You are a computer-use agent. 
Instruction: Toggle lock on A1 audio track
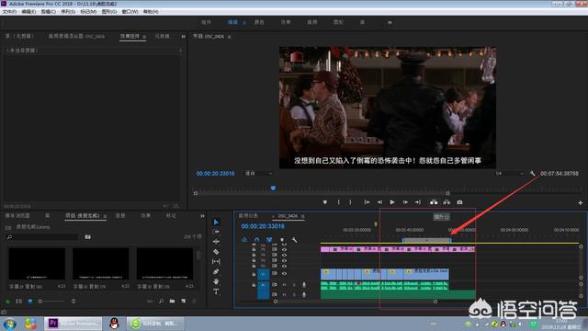tap(254, 285)
